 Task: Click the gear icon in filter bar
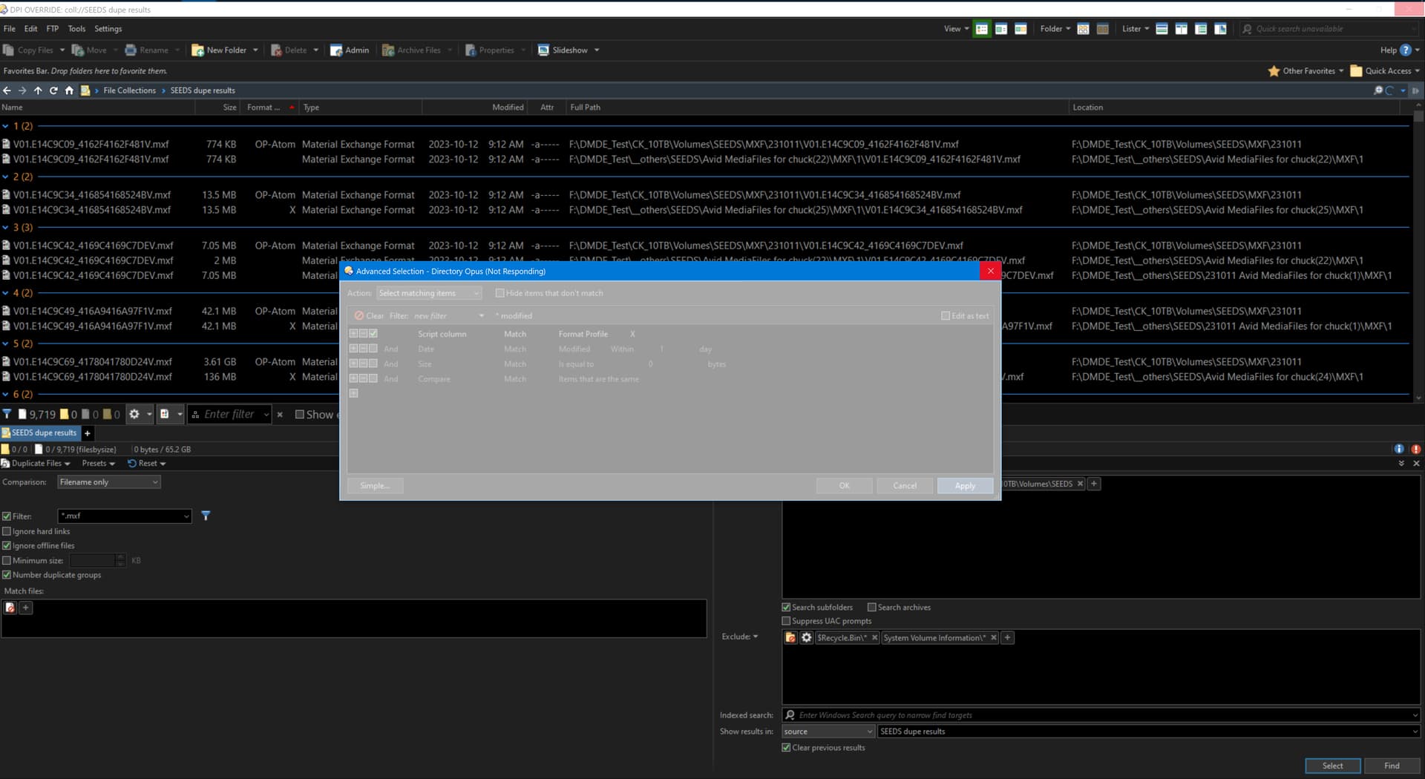pos(134,415)
